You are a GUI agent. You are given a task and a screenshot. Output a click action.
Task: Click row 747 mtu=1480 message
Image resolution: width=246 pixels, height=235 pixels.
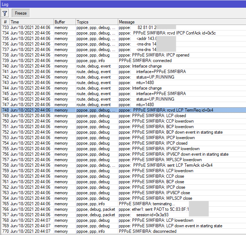click(x=136, y=105)
